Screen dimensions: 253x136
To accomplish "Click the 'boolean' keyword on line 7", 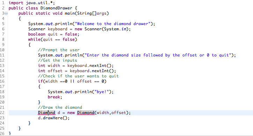I will pyautogui.click(x=37, y=34).
